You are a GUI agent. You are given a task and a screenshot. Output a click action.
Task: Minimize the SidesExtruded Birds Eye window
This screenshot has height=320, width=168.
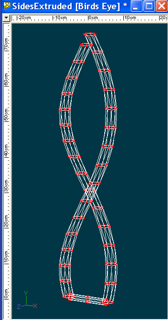[136, 6]
